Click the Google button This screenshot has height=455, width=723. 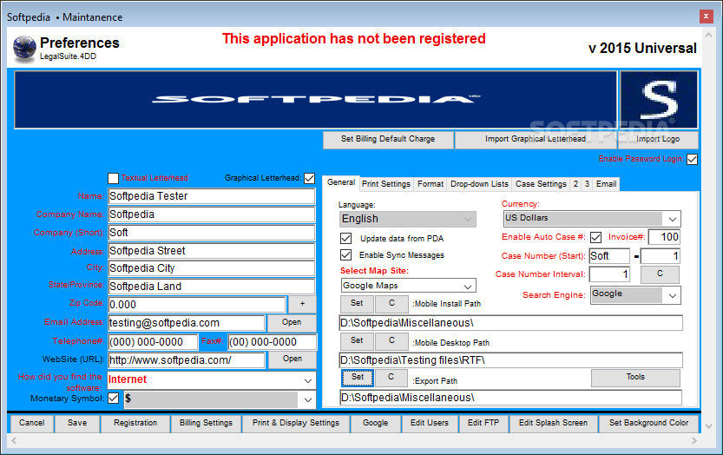click(x=375, y=424)
